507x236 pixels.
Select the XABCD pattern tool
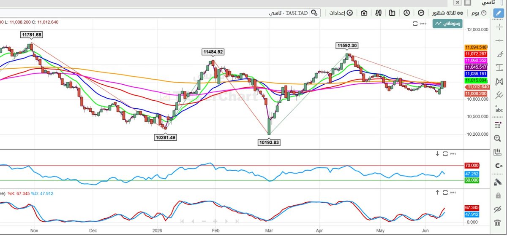point(499,81)
